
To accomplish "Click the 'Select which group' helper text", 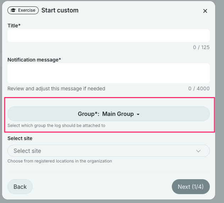I will (x=56, y=125).
